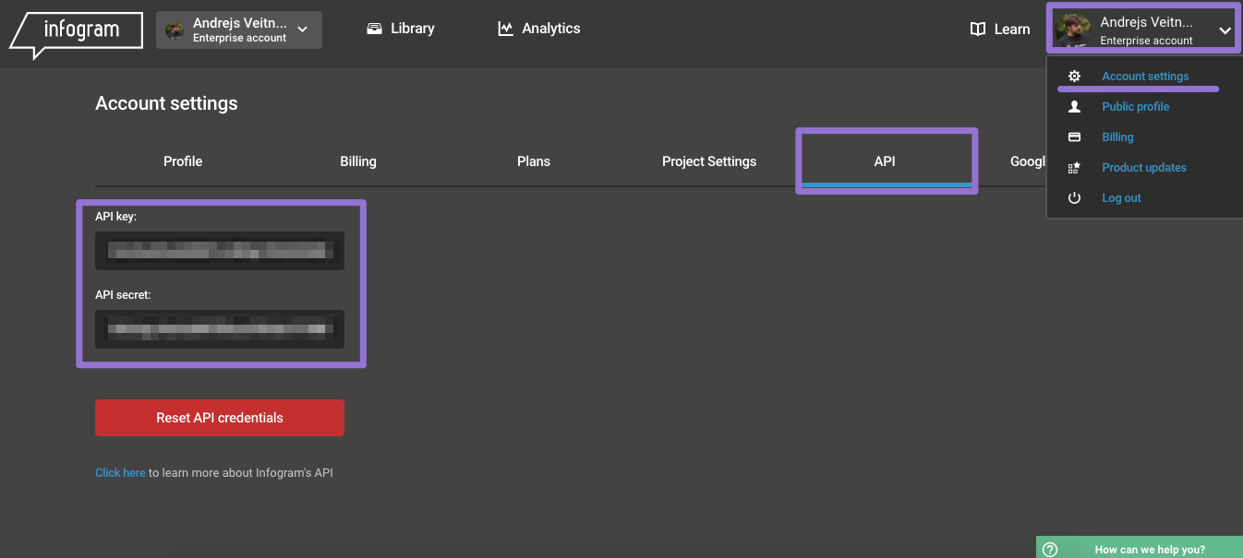Viewport: 1243px width, 558px height.
Task: Click the Product updates icon
Action: click(1074, 168)
